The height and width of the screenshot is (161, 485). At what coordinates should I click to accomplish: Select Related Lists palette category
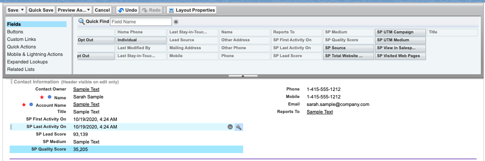click(21, 69)
